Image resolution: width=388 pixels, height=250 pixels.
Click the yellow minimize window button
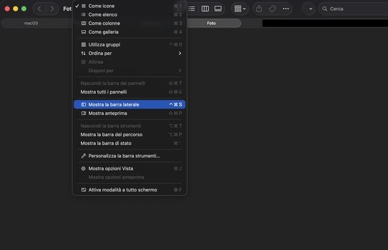(x=16, y=9)
